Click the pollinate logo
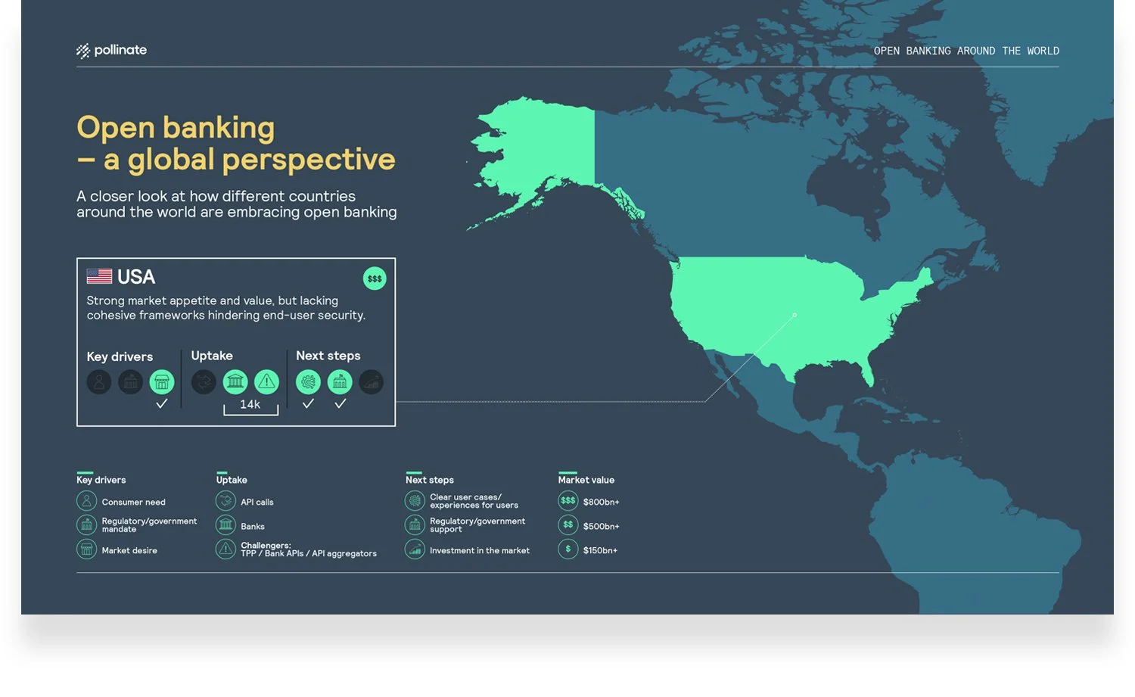The image size is (1135, 697). [x=111, y=50]
